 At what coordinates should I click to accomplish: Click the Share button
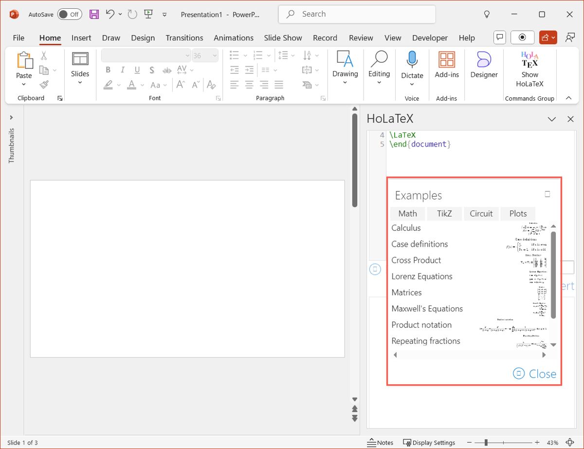click(548, 37)
